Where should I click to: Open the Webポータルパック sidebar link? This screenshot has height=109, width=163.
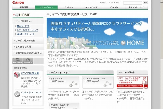point(25,34)
